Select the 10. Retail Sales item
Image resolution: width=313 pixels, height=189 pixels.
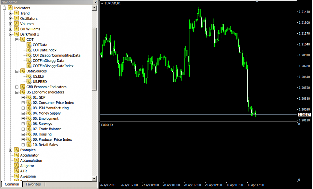tap(45, 145)
